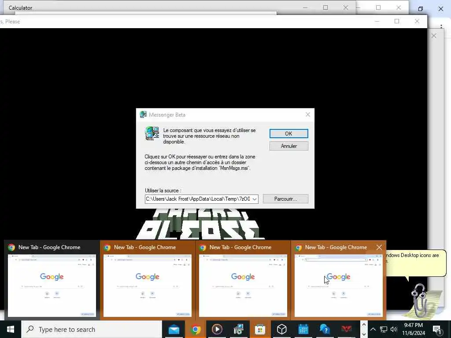Click the Messenger Beta title bar icon
451x338 pixels.
(143, 115)
